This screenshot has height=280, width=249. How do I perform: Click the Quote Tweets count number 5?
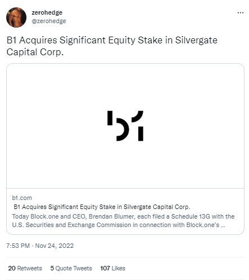[x=52, y=268]
